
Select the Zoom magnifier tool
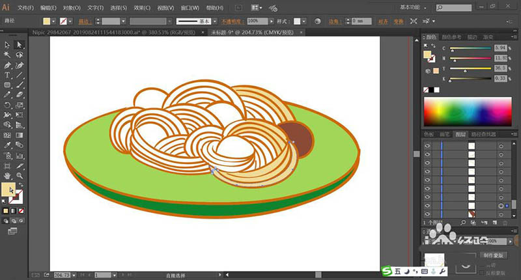20,176
